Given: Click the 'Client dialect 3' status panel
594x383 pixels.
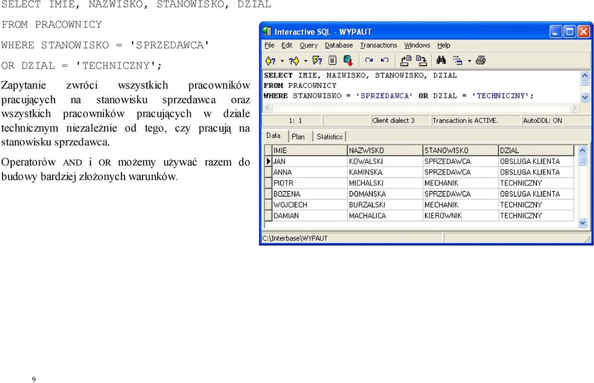Looking at the screenshot, I should pos(400,121).
